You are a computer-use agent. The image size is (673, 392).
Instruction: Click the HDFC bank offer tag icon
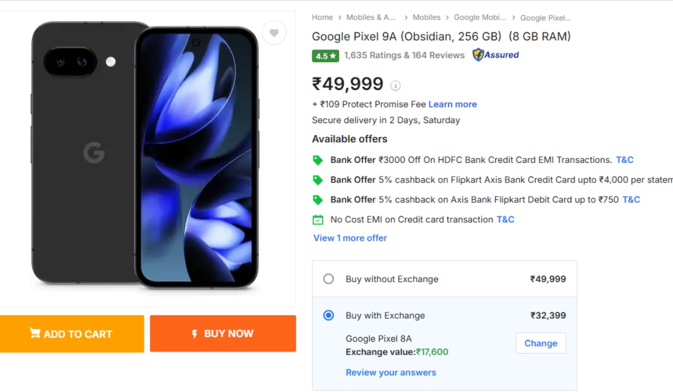coord(318,160)
